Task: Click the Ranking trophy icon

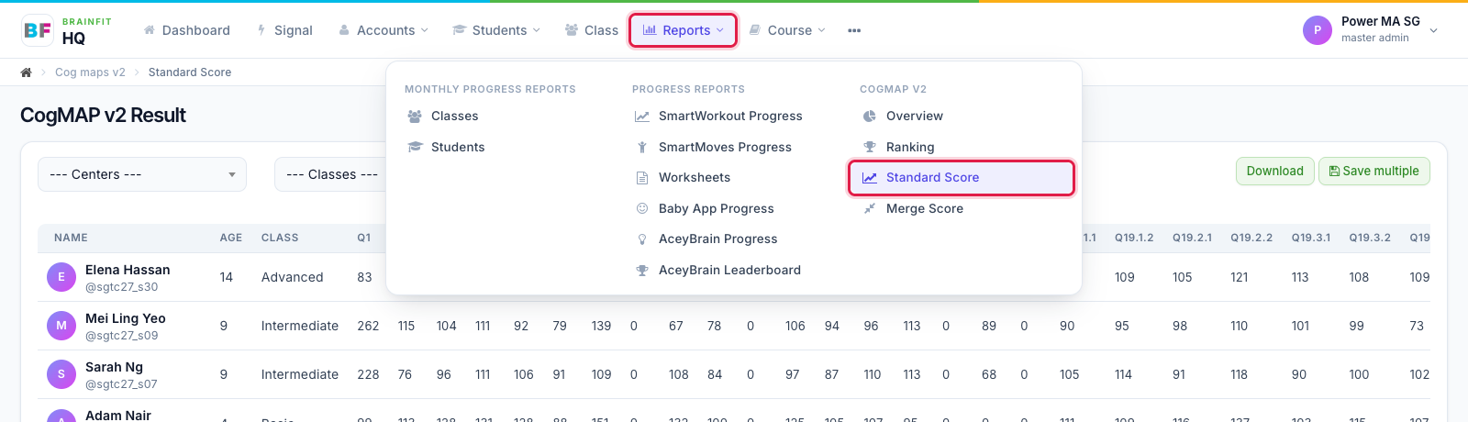Action: point(870,147)
